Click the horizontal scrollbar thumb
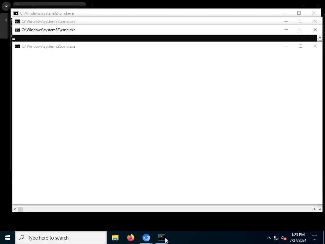325x244 pixels. point(21,209)
